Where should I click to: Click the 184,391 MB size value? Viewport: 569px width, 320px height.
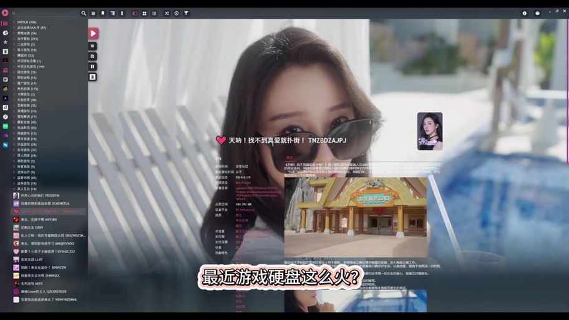(243, 205)
